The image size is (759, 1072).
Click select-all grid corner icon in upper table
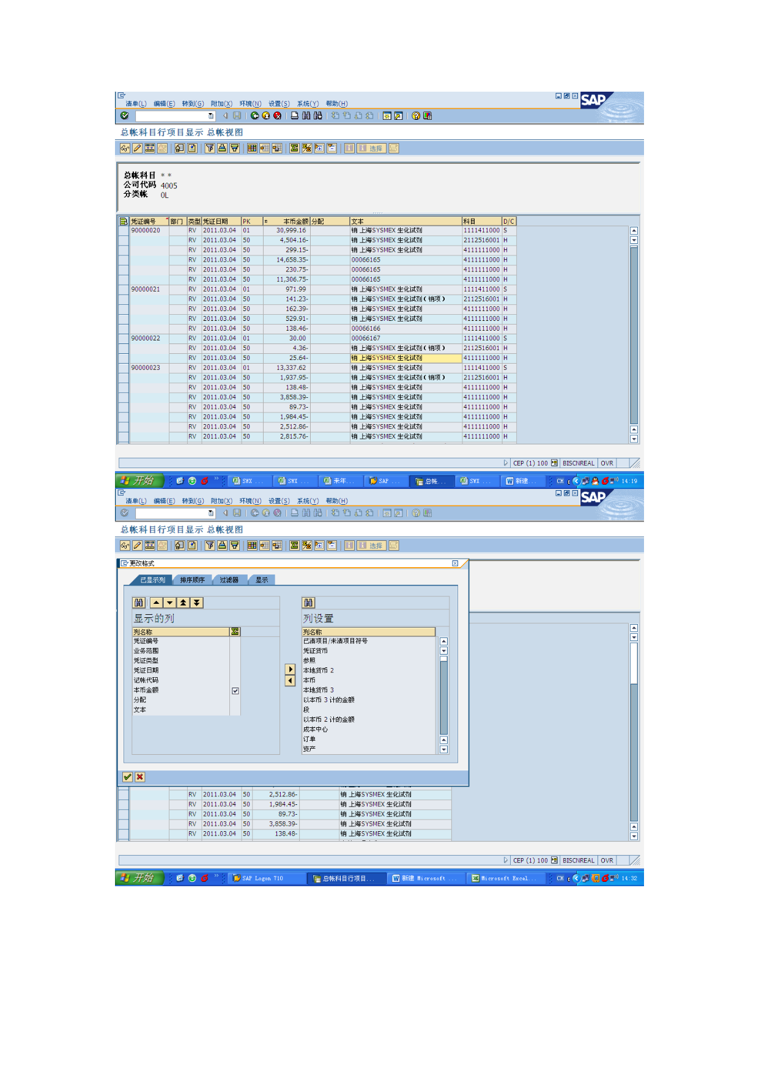(124, 221)
